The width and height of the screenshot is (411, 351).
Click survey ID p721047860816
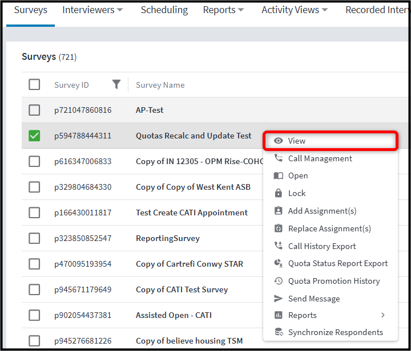[x=83, y=110]
